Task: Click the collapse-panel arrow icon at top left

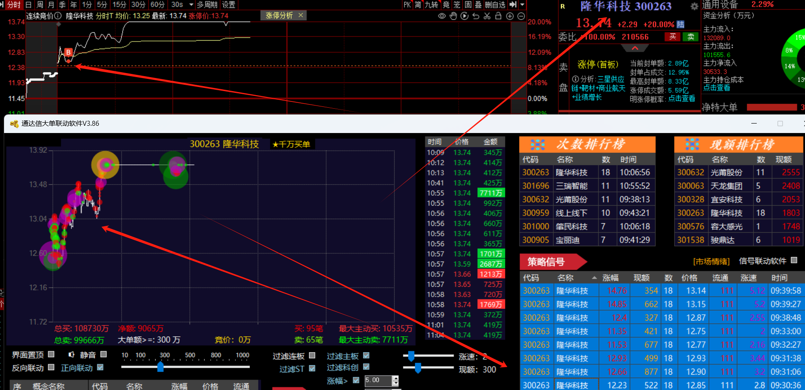Action: [3, 5]
